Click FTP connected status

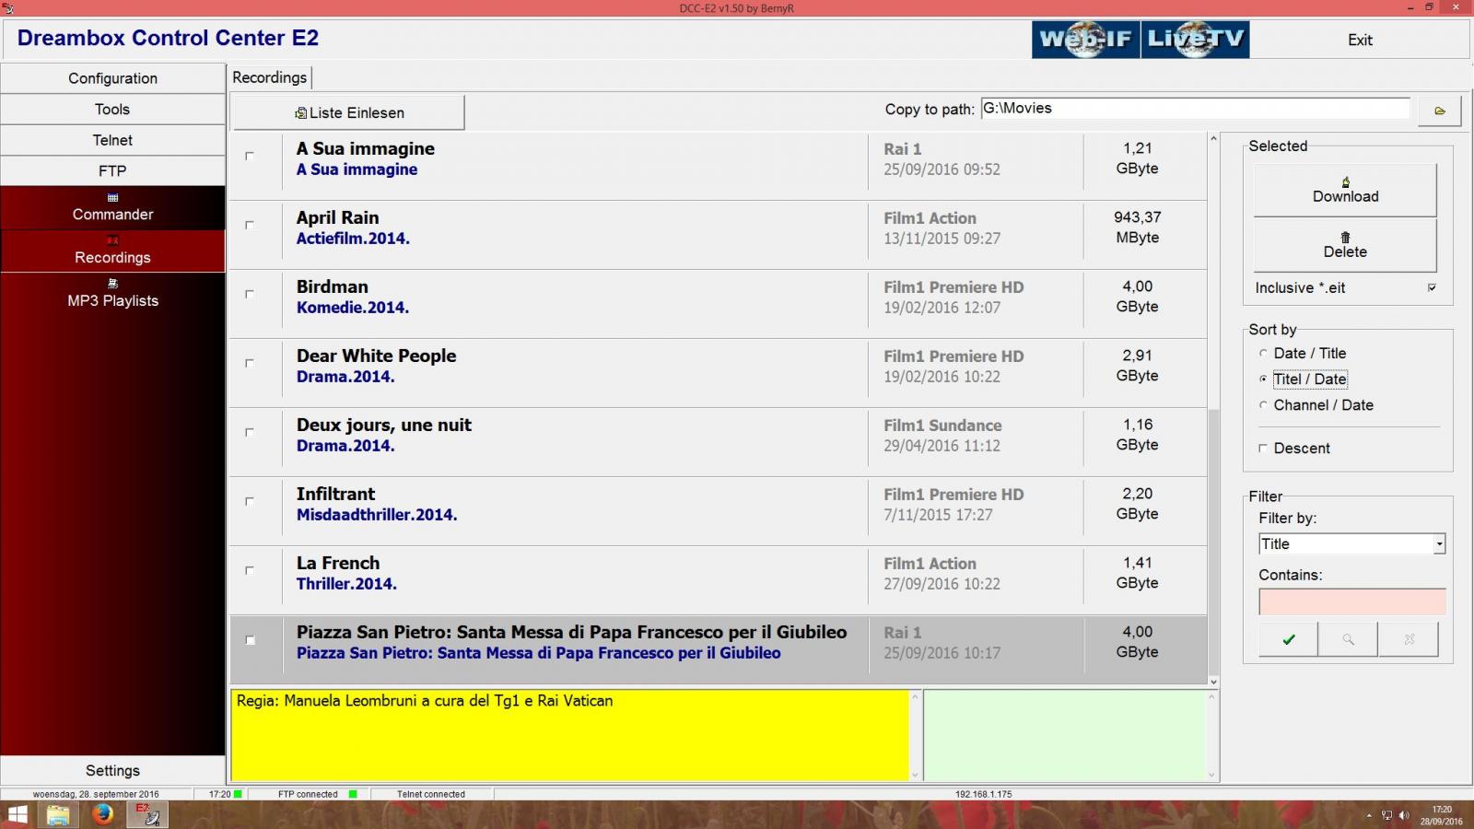pyautogui.click(x=308, y=794)
